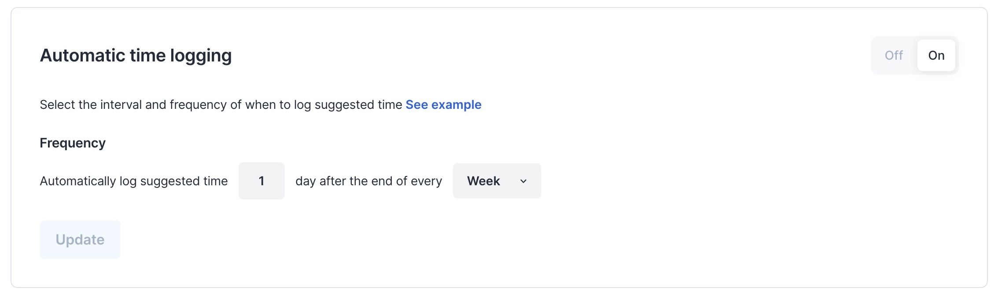Disable automatic logging via the Off segment
The height and width of the screenshot is (295, 998).
894,55
